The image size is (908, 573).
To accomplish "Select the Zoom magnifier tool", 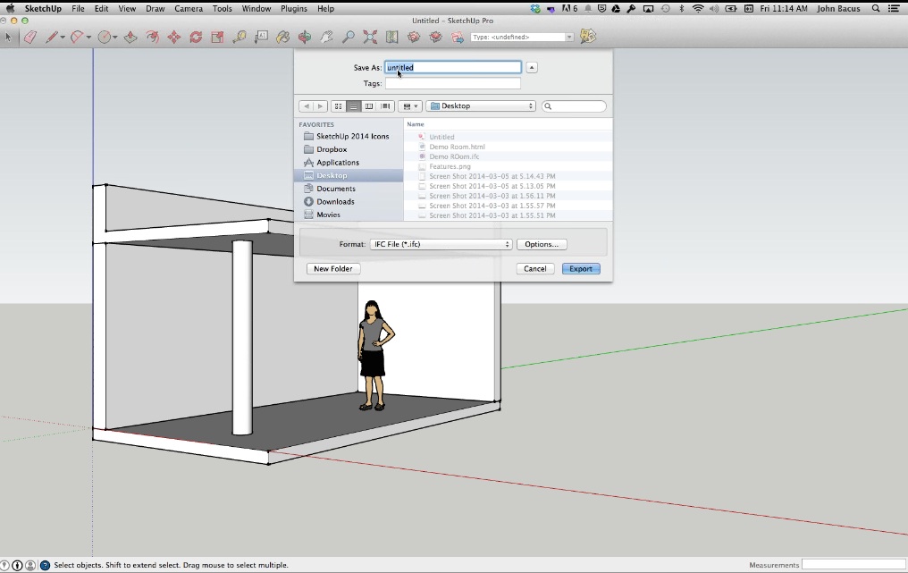I will (348, 37).
